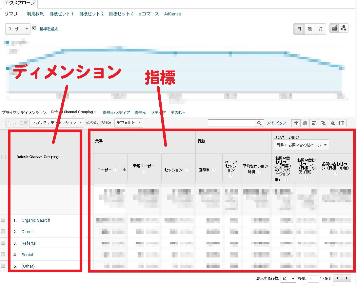Open the セカンダリディメンション dropdown
Image resolution: width=357 pixels, height=286 pixels.
pyautogui.click(x=55, y=123)
